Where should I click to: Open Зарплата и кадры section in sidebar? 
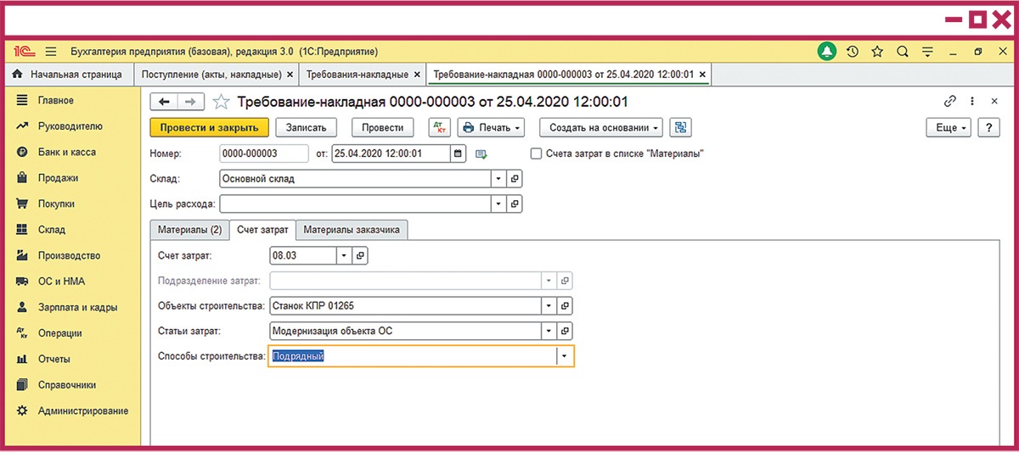coord(77,308)
